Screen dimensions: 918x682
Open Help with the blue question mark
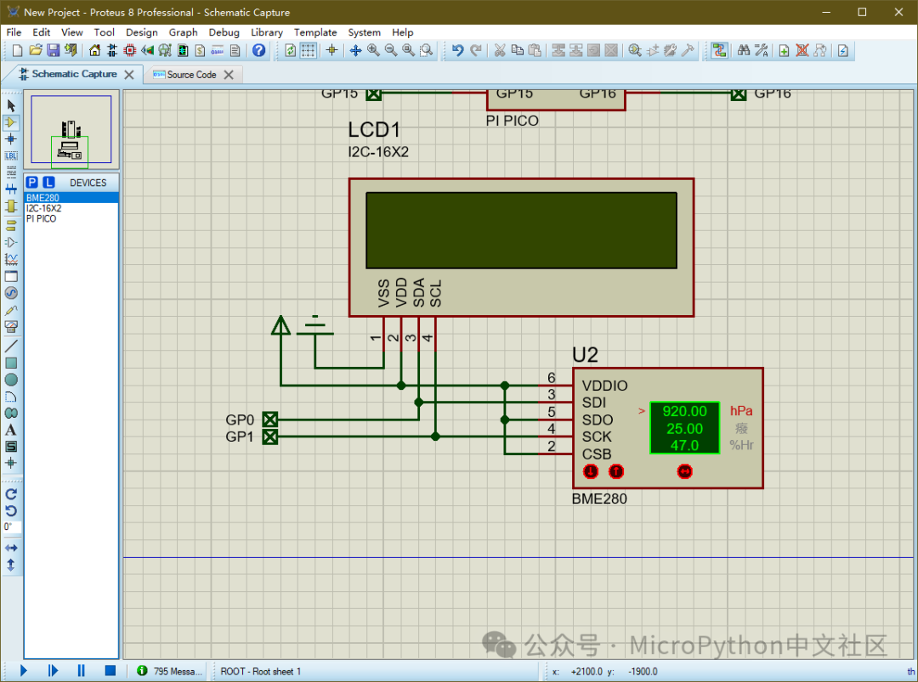(258, 51)
